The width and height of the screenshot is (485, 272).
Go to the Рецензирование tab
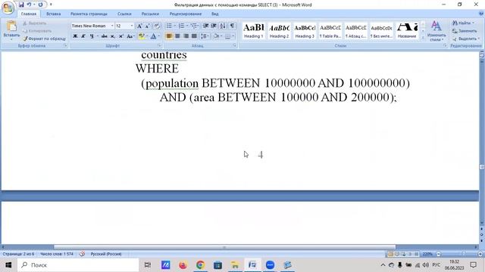[x=185, y=14]
